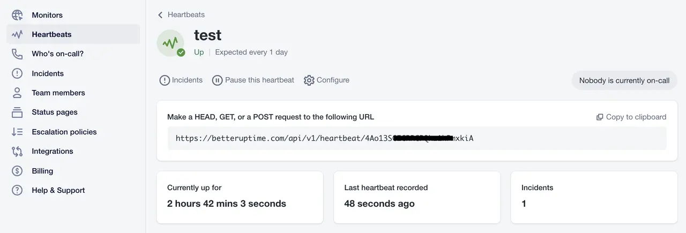The image size is (686, 233).
Task: Open the Status pages stack icon
Action: (17, 112)
